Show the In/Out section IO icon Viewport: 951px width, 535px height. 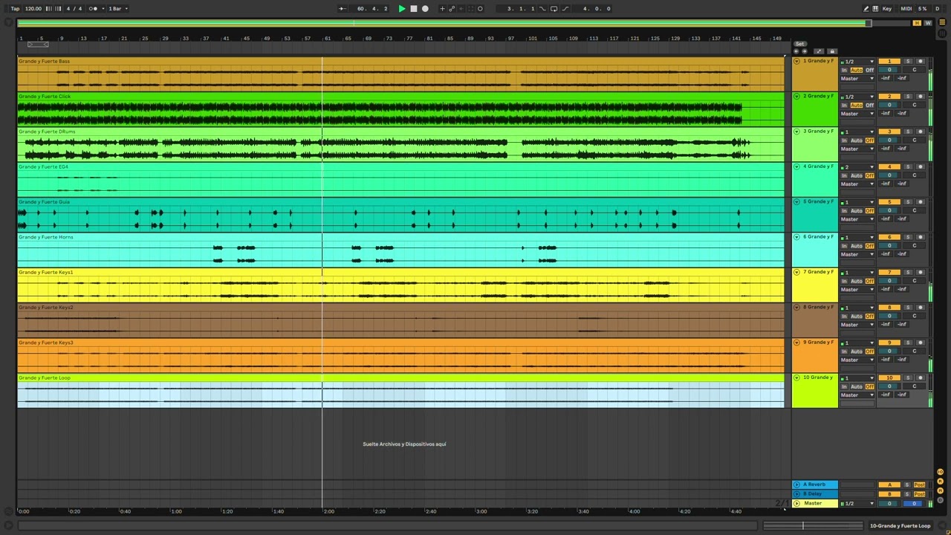pyautogui.click(x=940, y=472)
